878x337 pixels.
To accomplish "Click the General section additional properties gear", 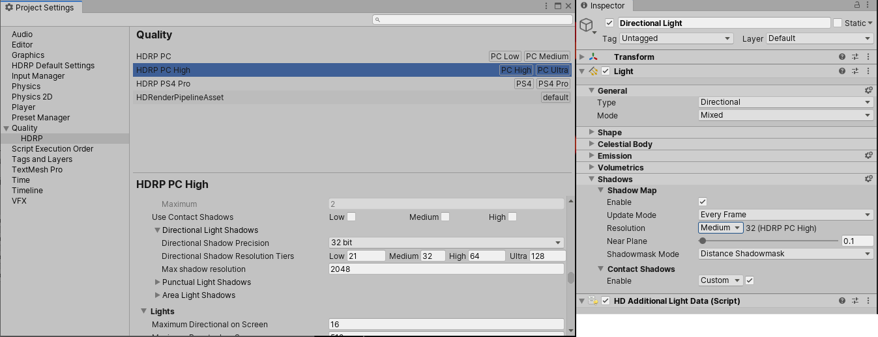I will 868,90.
